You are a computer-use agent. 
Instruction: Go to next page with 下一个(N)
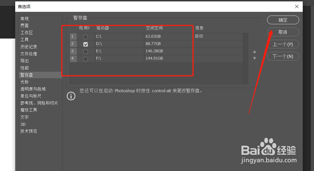[x=283, y=57]
